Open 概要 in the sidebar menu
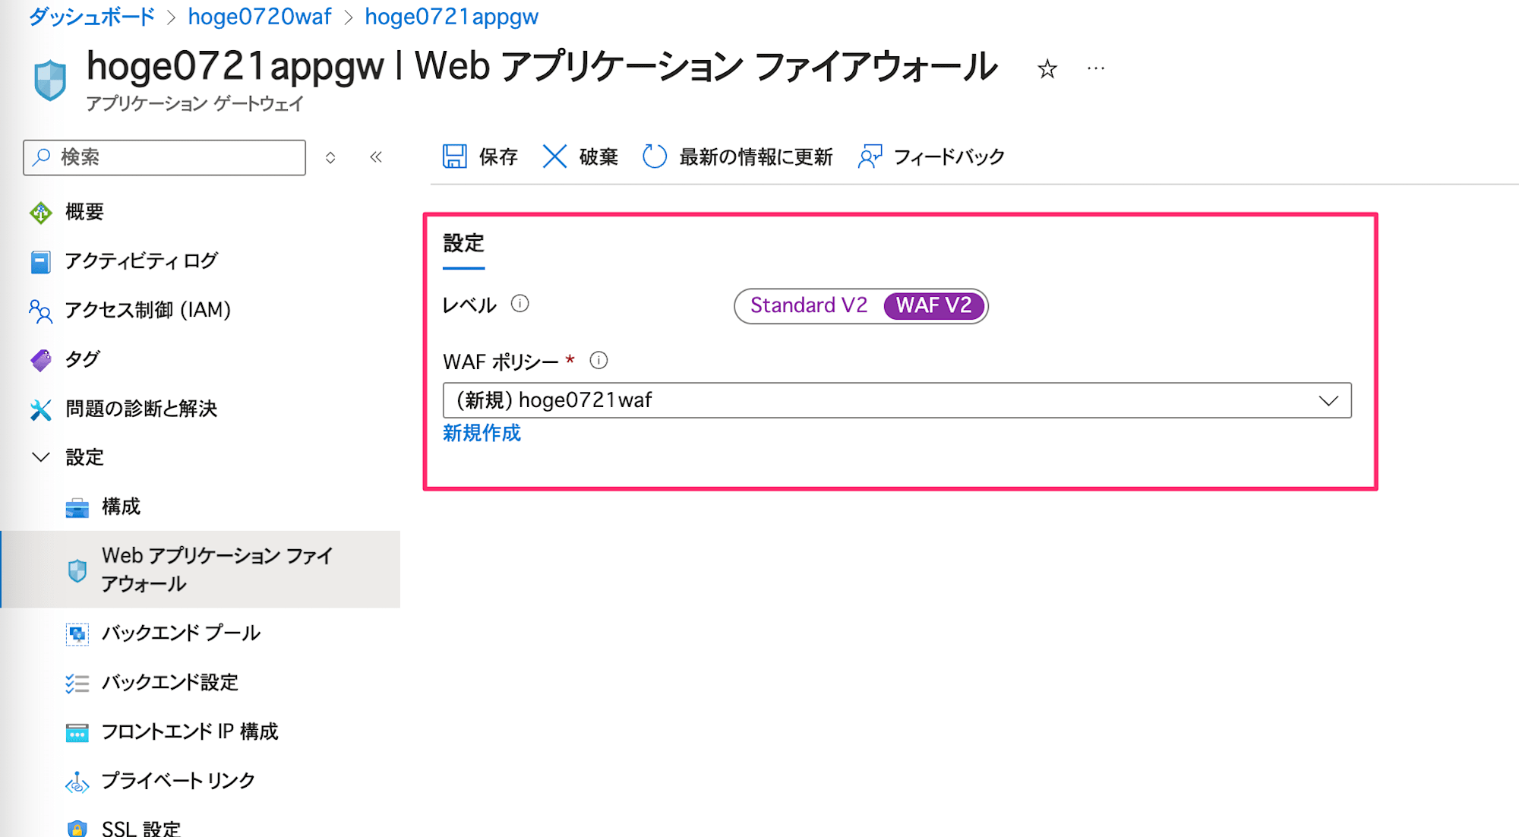The width and height of the screenshot is (1519, 837). [84, 212]
